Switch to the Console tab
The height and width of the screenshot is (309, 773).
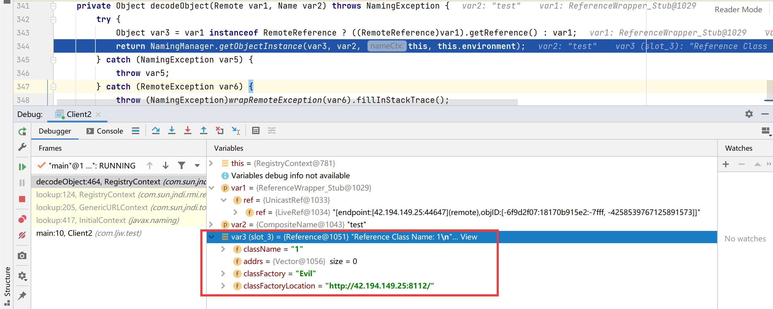pyautogui.click(x=105, y=131)
